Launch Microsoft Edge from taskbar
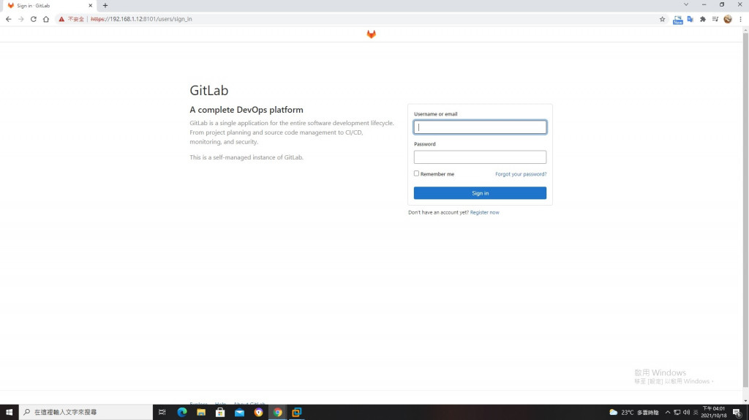749x420 pixels. coord(182,412)
